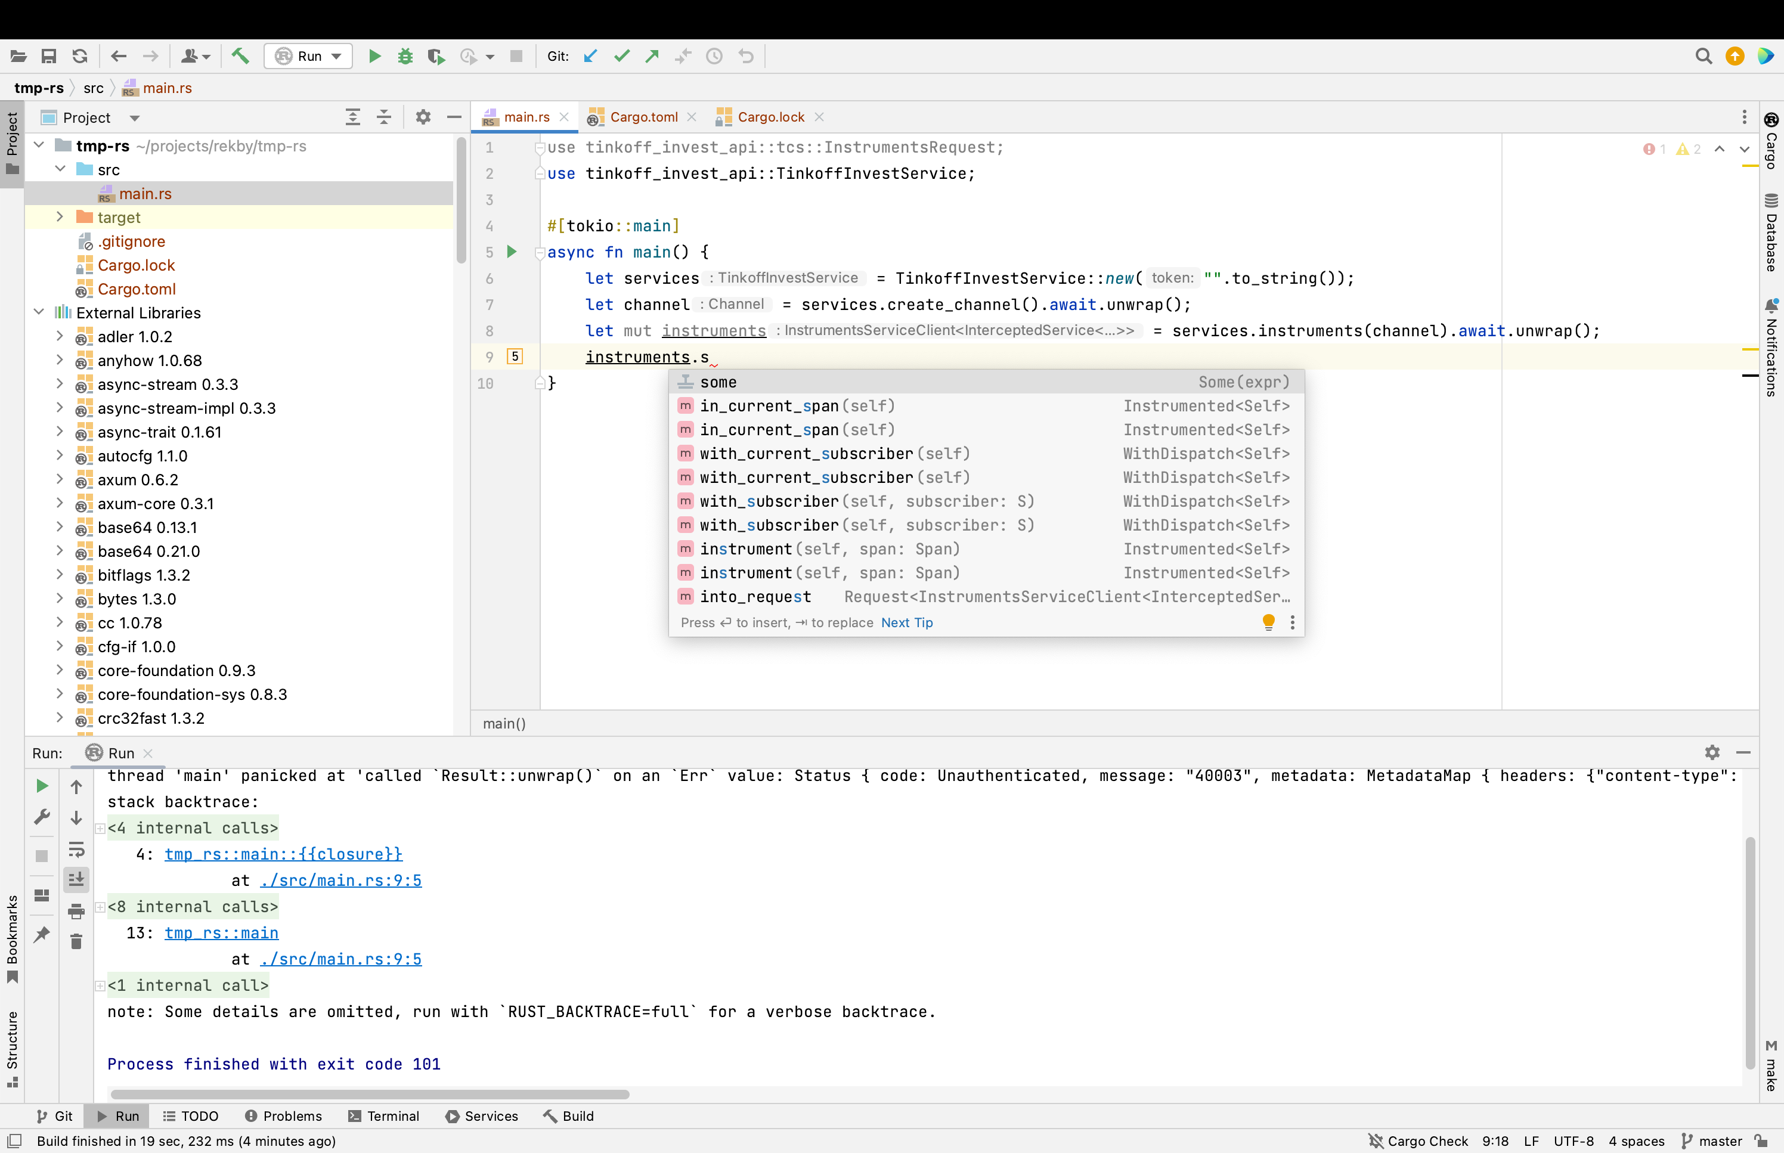Start debugging with the bug icon
1784x1153 pixels.
[405, 56]
